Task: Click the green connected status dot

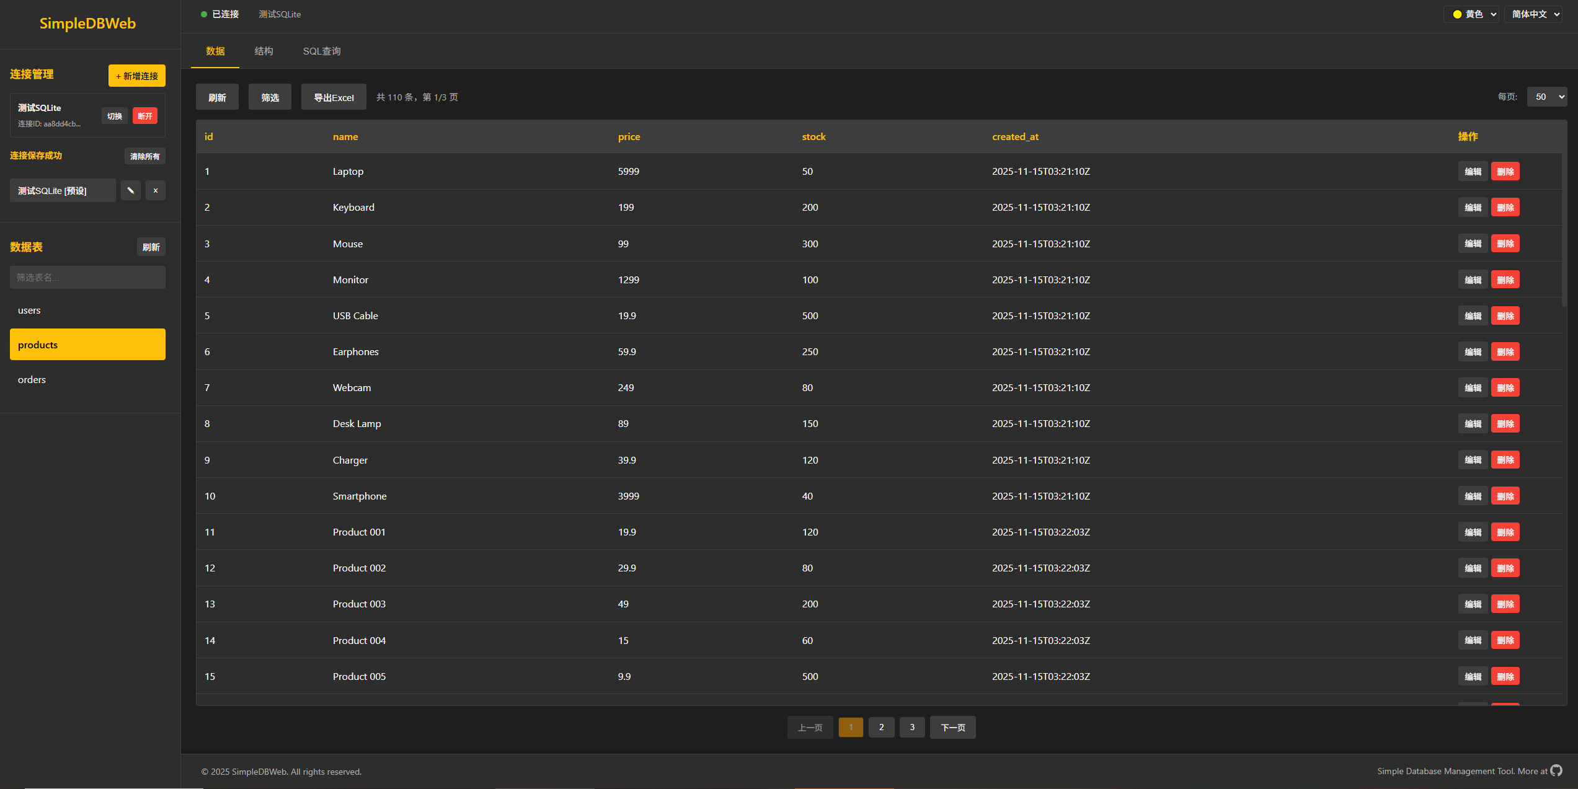Action: [x=203, y=14]
